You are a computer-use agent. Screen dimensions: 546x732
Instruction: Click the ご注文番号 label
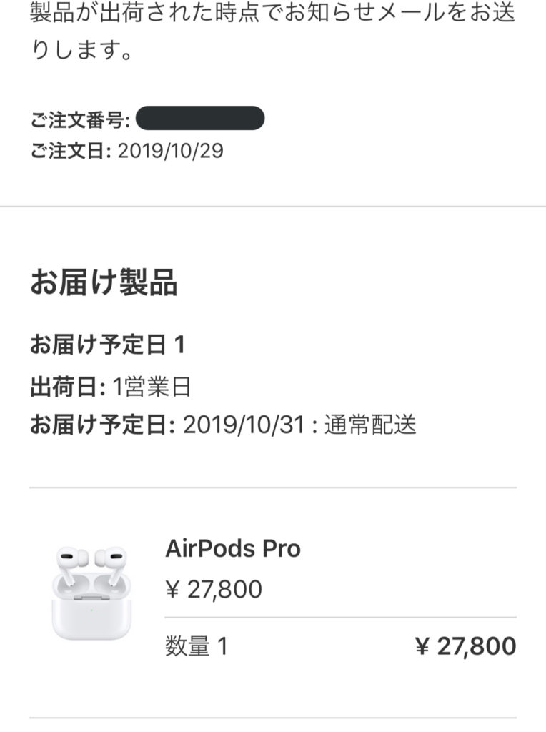pos(80,120)
